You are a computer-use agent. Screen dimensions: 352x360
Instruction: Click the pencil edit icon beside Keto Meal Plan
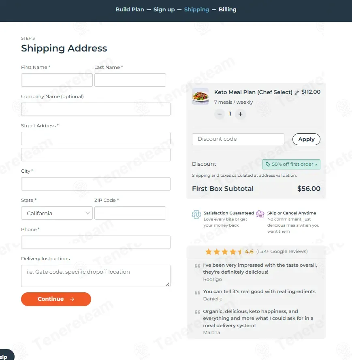[x=297, y=92]
